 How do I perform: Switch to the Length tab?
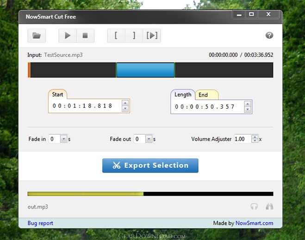tap(183, 94)
